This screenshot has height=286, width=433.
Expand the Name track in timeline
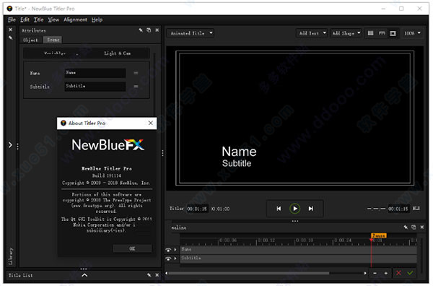pos(175,249)
